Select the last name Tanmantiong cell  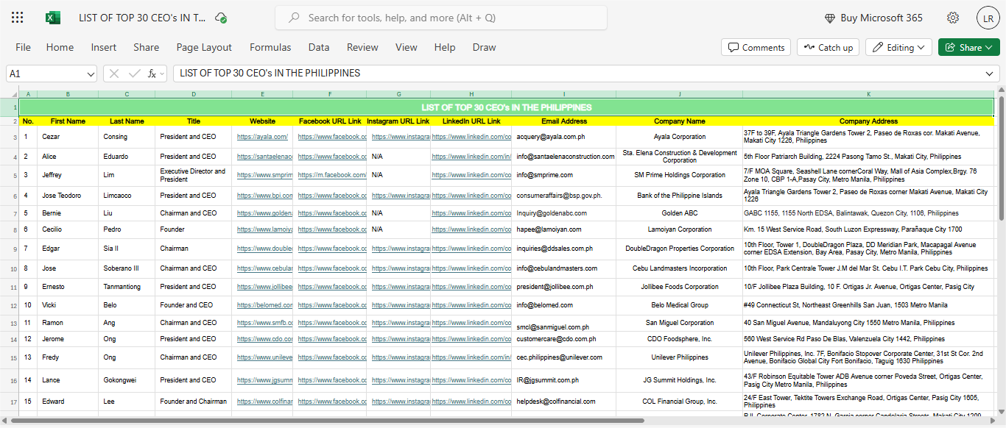(x=127, y=287)
